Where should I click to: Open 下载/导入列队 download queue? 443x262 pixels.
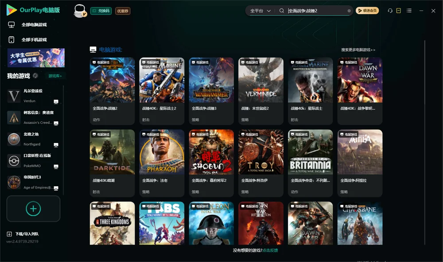pyautogui.click(x=23, y=234)
